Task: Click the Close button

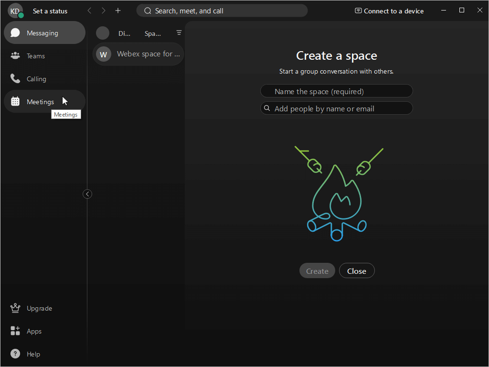Action: (x=357, y=271)
